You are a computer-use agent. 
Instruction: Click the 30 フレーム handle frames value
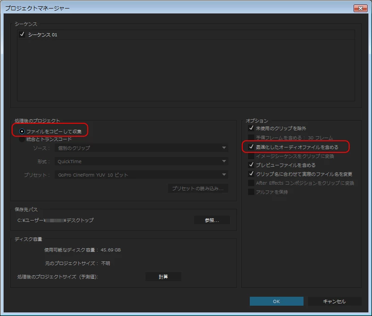320,138
